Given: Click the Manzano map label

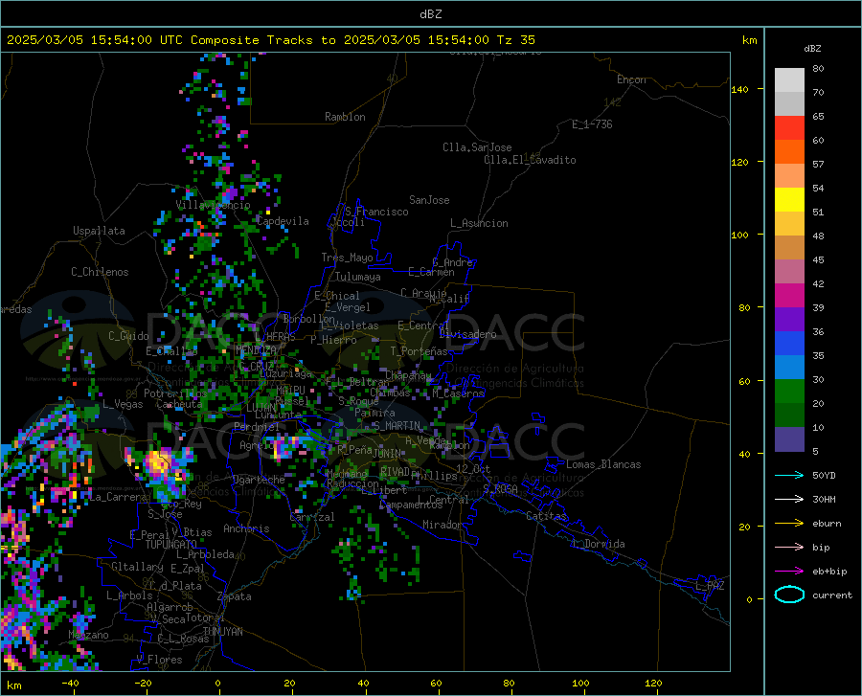Looking at the screenshot, I should pyautogui.click(x=88, y=635).
